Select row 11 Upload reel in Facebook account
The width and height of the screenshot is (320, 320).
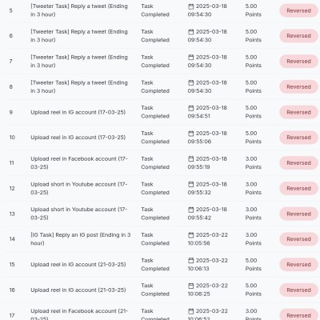tap(79, 163)
